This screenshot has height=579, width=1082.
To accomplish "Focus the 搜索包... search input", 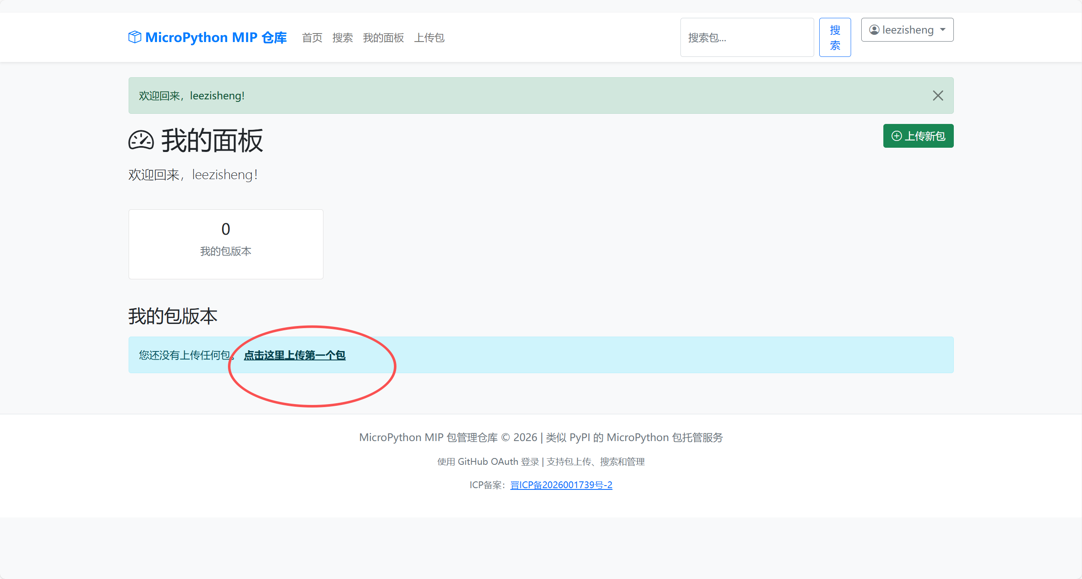I will (x=747, y=37).
